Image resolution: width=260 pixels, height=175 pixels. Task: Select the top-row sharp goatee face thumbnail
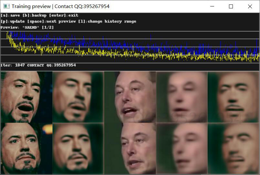(26, 97)
